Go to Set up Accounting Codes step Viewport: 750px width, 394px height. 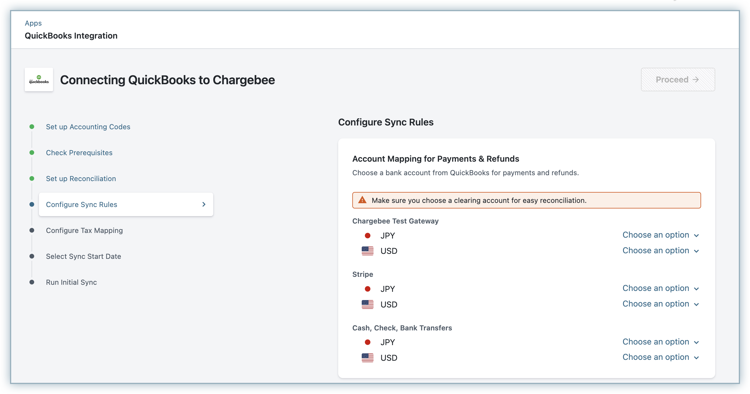(88, 127)
